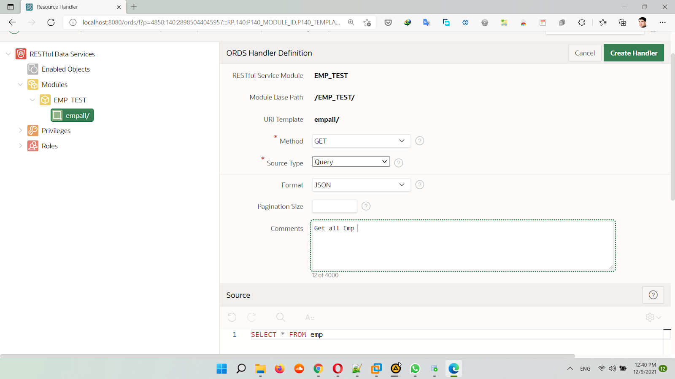Open the Method dropdown showing GET
The image size is (675, 379).
coord(361,141)
